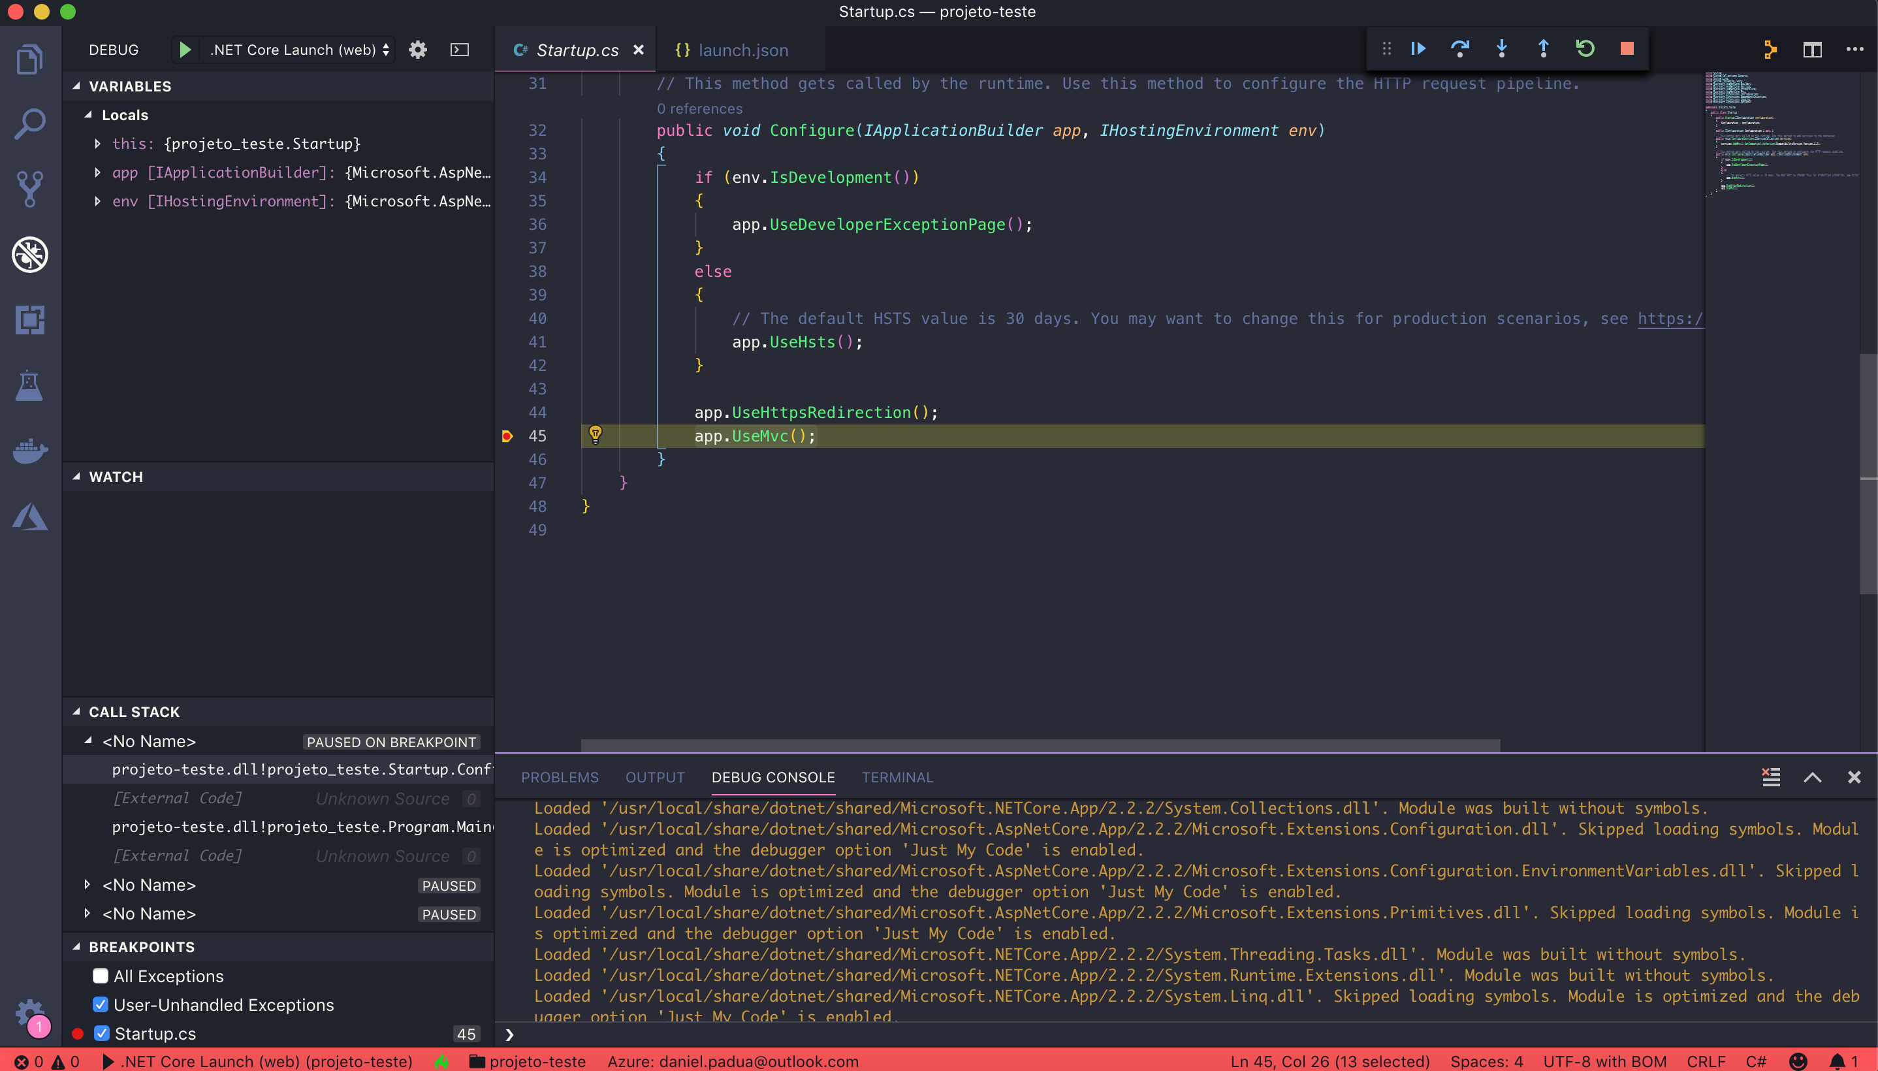The height and width of the screenshot is (1071, 1878).
Task: Click the Azure account daniel.padua@outlook.com in status bar
Action: click(x=731, y=1061)
